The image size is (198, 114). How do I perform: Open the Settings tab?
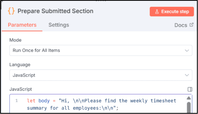(59, 25)
